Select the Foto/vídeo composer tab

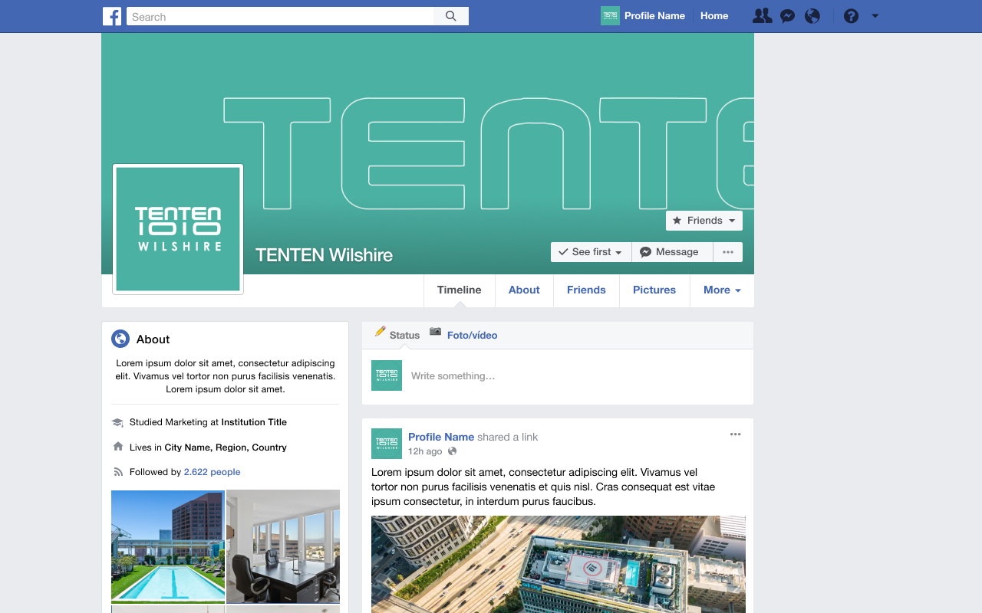point(472,336)
